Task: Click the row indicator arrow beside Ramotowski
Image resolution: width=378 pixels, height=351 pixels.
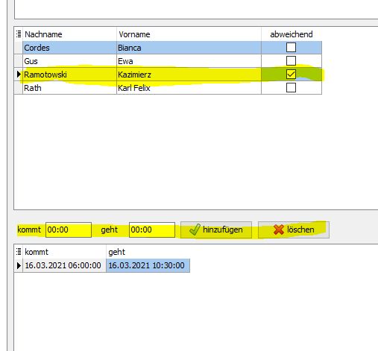Action: pyautogui.click(x=19, y=74)
